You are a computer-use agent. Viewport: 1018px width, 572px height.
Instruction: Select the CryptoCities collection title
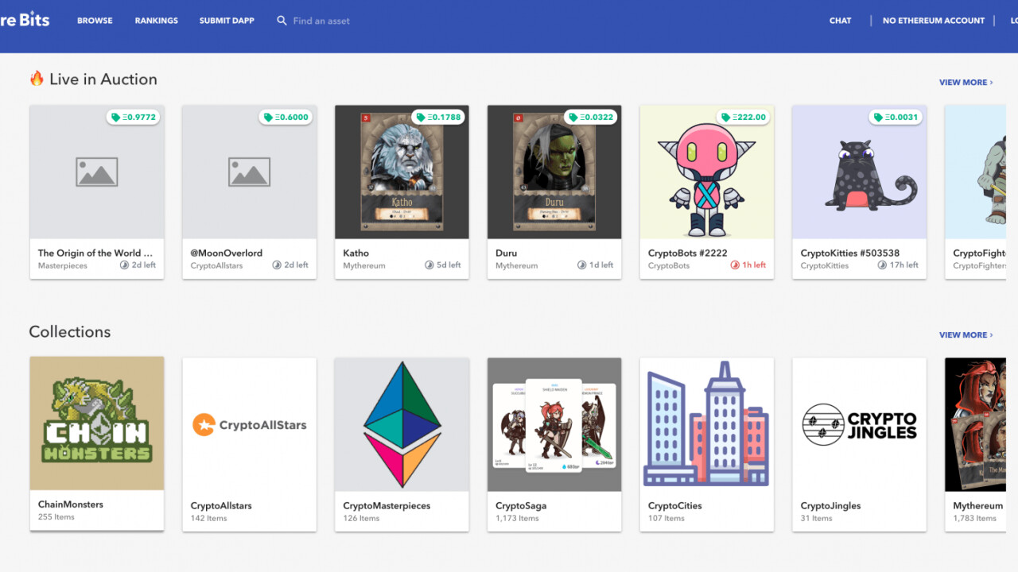pyautogui.click(x=674, y=505)
